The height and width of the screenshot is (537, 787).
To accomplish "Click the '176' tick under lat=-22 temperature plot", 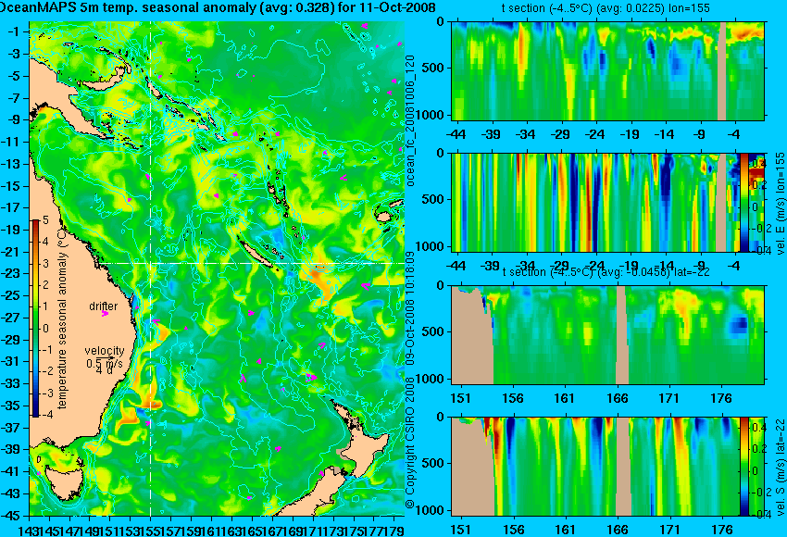I will point(722,398).
